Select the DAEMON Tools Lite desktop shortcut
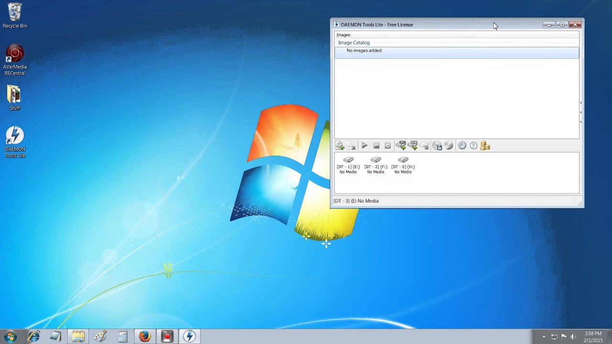Image resolution: width=612 pixels, height=344 pixels. [15, 142]
